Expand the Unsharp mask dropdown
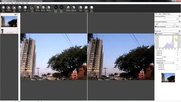 click(165, 63)
